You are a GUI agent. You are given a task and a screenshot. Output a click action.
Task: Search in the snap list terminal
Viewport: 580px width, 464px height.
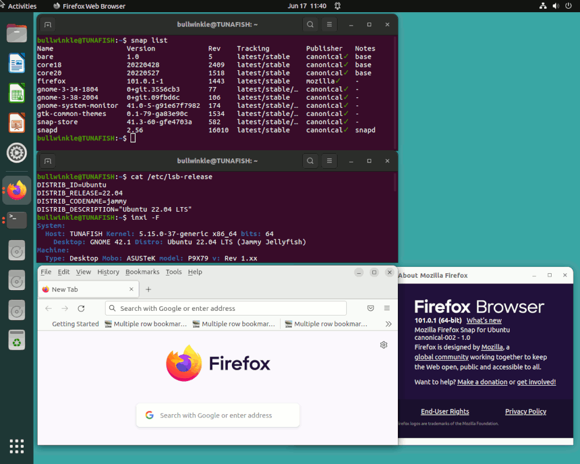[x=310, y=24]
